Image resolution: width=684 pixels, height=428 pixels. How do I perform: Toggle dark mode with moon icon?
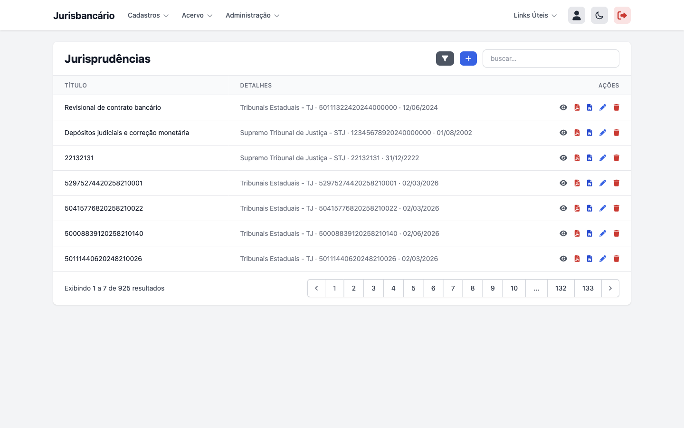point(599,15)
